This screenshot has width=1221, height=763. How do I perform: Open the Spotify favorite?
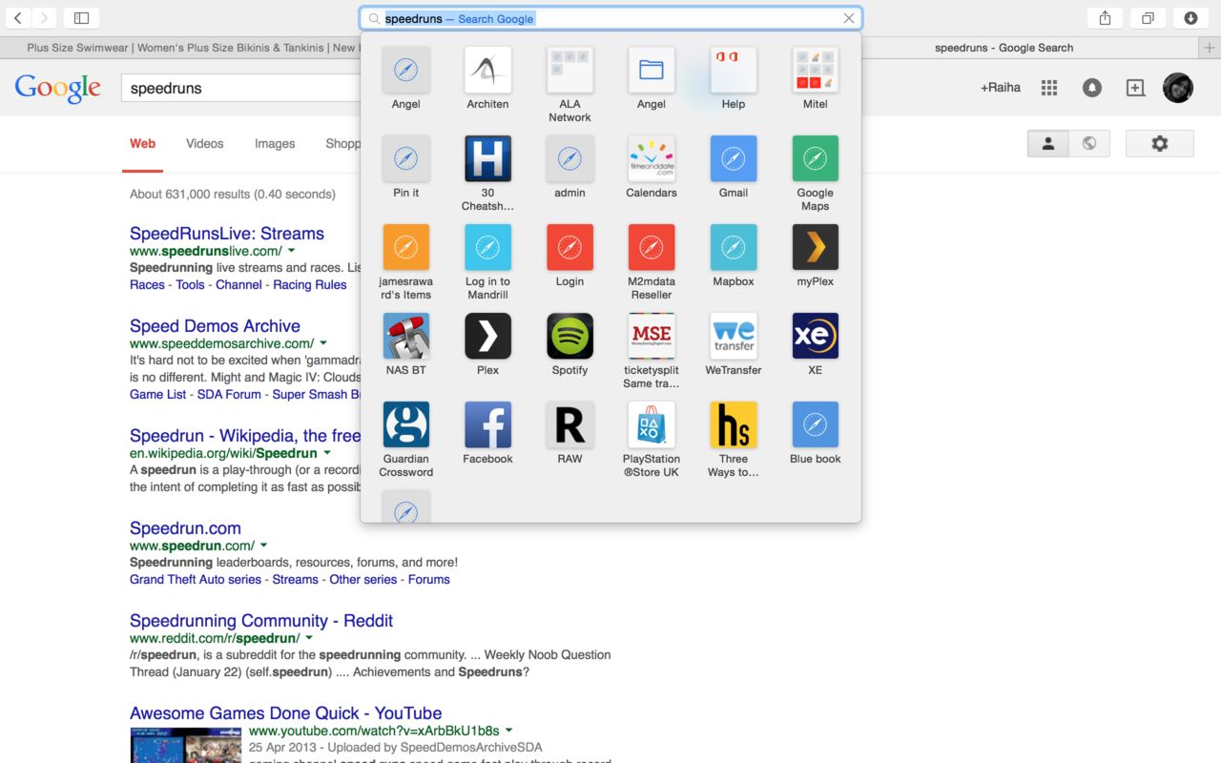(x=569, y=336)
